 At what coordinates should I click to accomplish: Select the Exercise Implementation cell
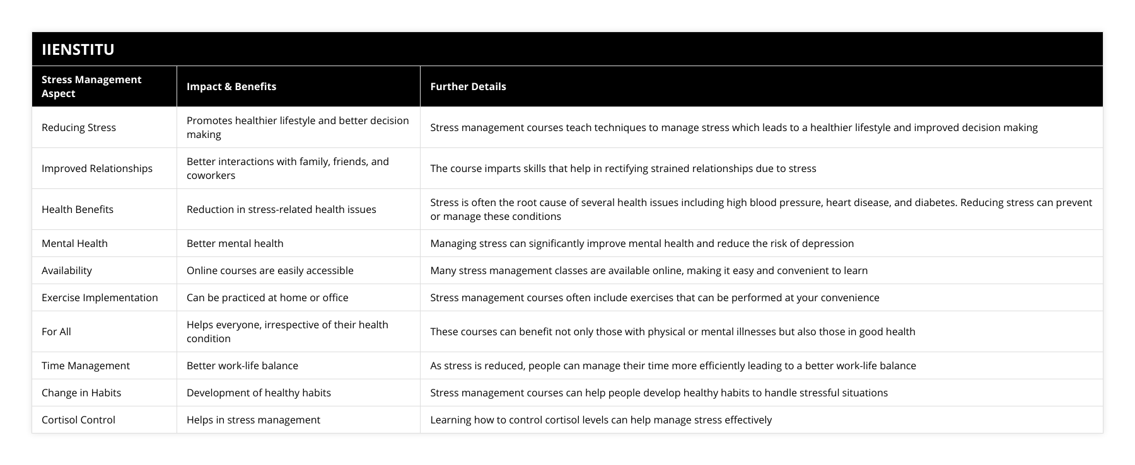[100, 297]
